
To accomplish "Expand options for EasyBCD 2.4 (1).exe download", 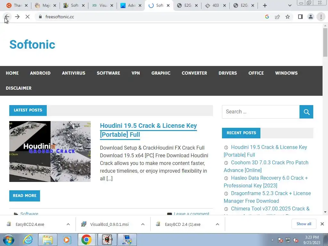I will pyautogui.click(x=217, y=224).
